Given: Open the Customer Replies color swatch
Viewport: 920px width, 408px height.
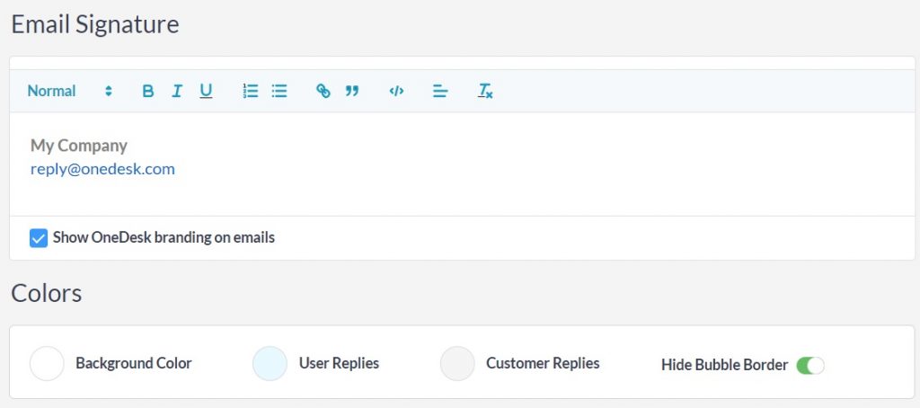Looking at the screenshot, I should 457,364.
